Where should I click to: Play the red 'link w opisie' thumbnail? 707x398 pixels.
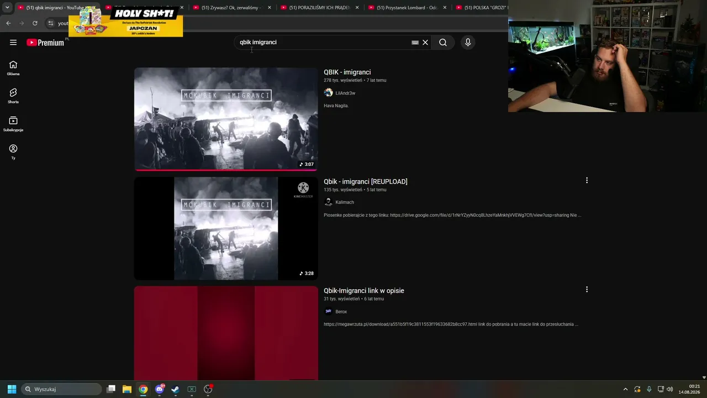pos(226,333)
